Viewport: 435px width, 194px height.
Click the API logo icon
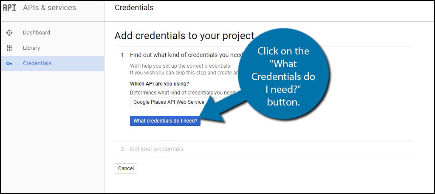tap(10, 8)
